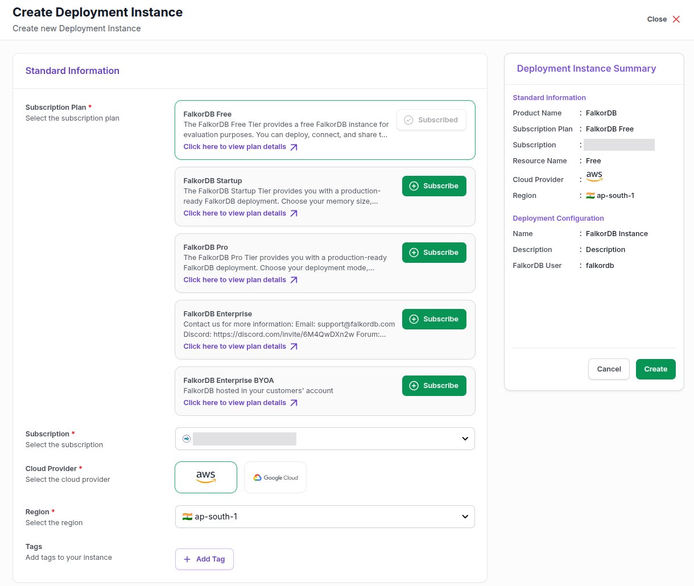Choose AWS as cloud provider
Image resolution: width=694 pixels, height=586 pixels.
coord(206,477)
